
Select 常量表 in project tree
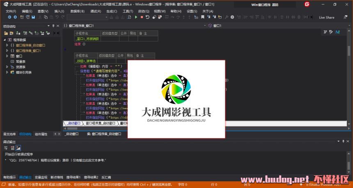pos(21,62)
